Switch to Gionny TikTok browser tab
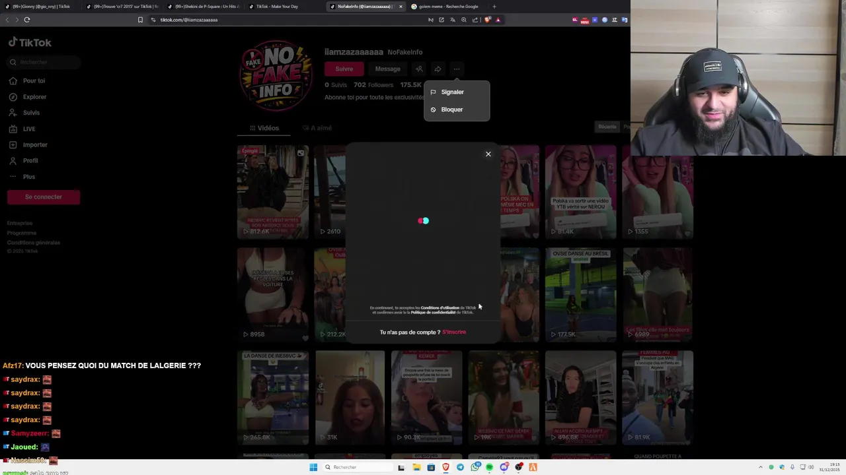The width and height of the screenshot is (846, 475). [x=40, y=7]
